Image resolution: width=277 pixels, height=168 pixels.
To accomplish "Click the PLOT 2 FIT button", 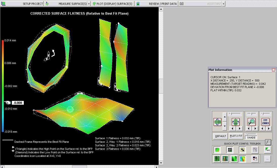I will point(236,136).
